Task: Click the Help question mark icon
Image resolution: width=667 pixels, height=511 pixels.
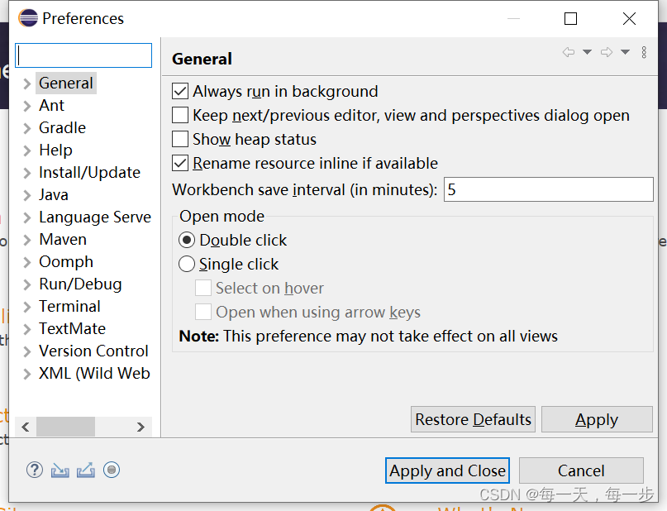Action: coord(34,470)
